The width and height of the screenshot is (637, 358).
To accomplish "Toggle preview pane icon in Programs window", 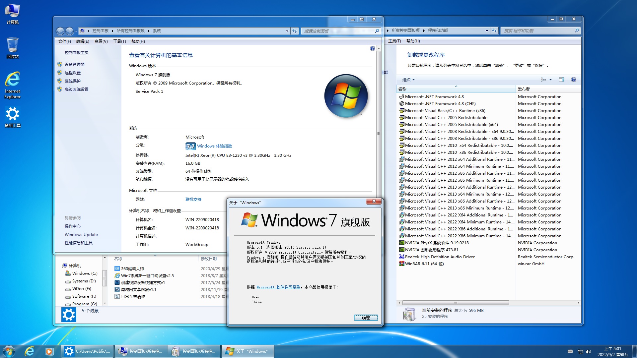I will [561, 80].
